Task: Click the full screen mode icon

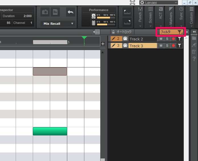Action: 132,3
